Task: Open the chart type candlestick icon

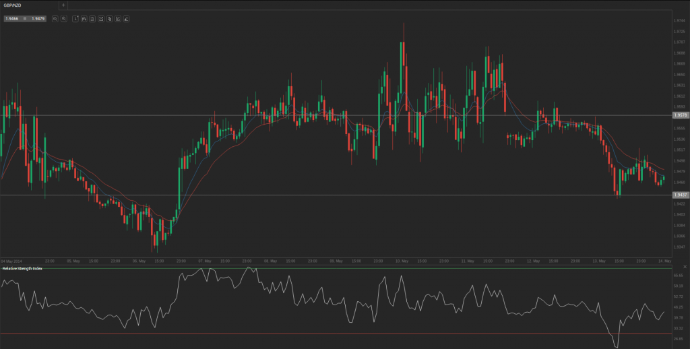Action: pyautogui.click(x=84, y=19)
